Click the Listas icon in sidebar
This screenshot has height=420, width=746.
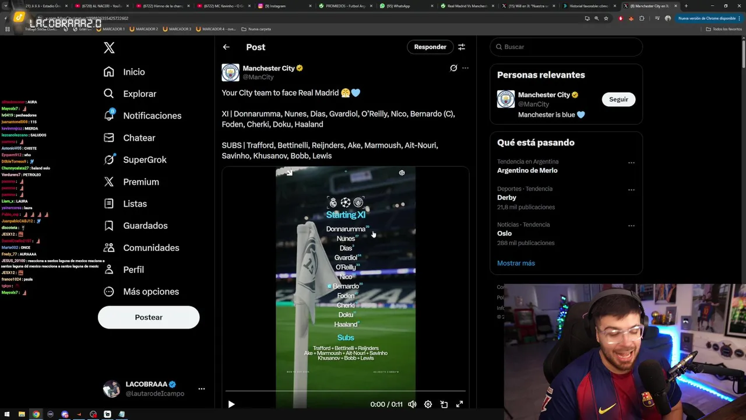[x=109, y=204]
